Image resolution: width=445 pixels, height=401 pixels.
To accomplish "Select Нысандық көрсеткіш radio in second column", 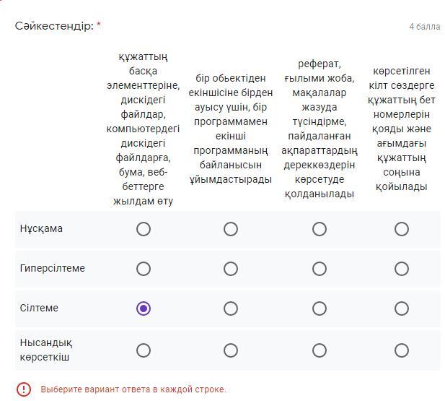I will point(230,350).
